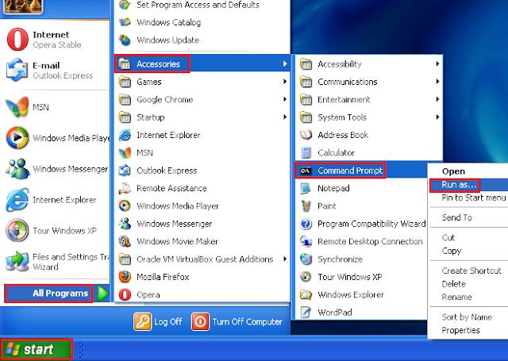Click the Log Off button
Viewport: 508px width, 361px height.
158,321
